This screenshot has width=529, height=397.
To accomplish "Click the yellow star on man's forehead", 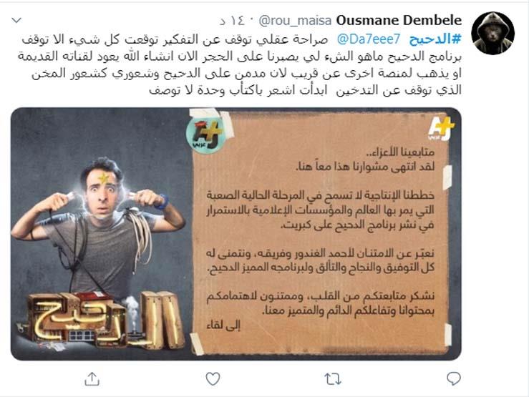I will tap(104, 177).
